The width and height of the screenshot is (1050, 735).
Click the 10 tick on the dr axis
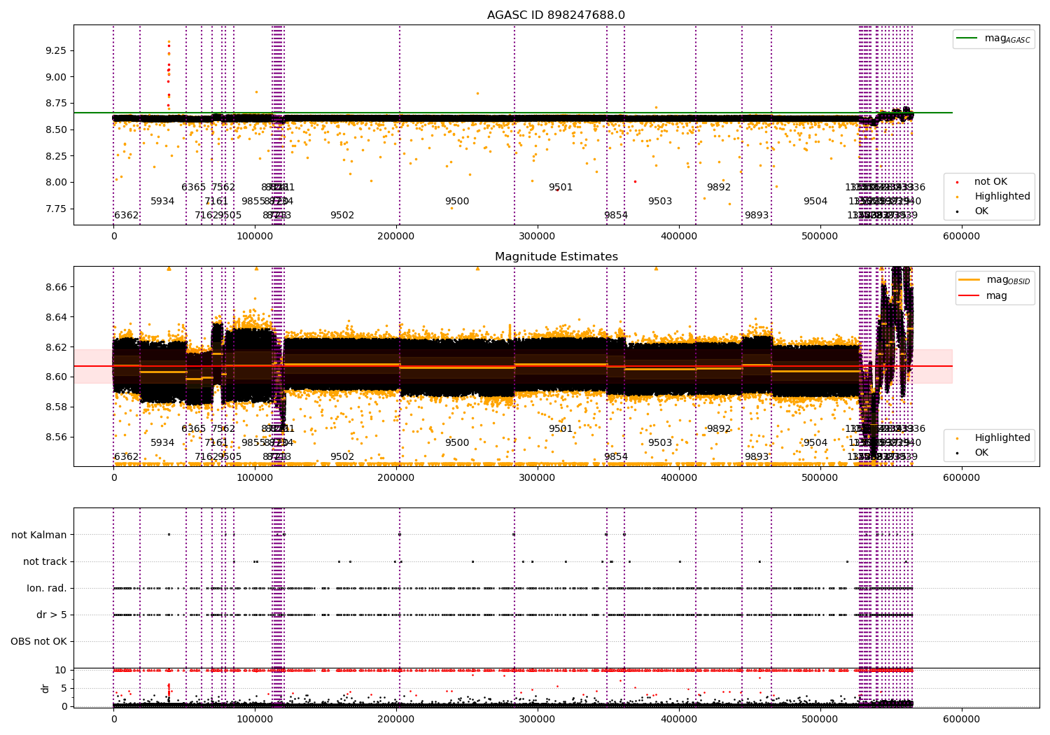61,670
